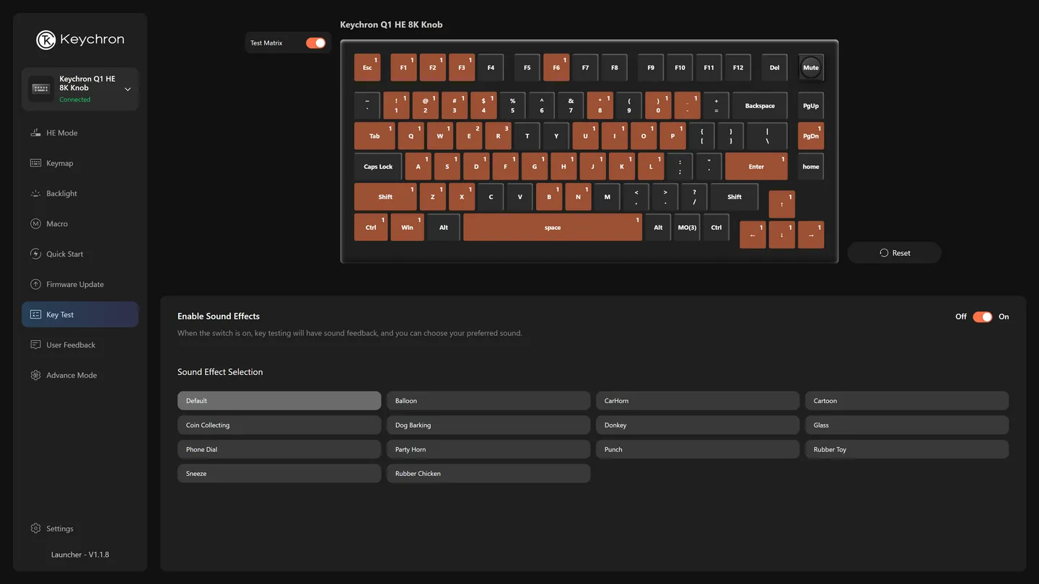
Task: Toggle the Test Matrix switch
Action: click(315, 43)
